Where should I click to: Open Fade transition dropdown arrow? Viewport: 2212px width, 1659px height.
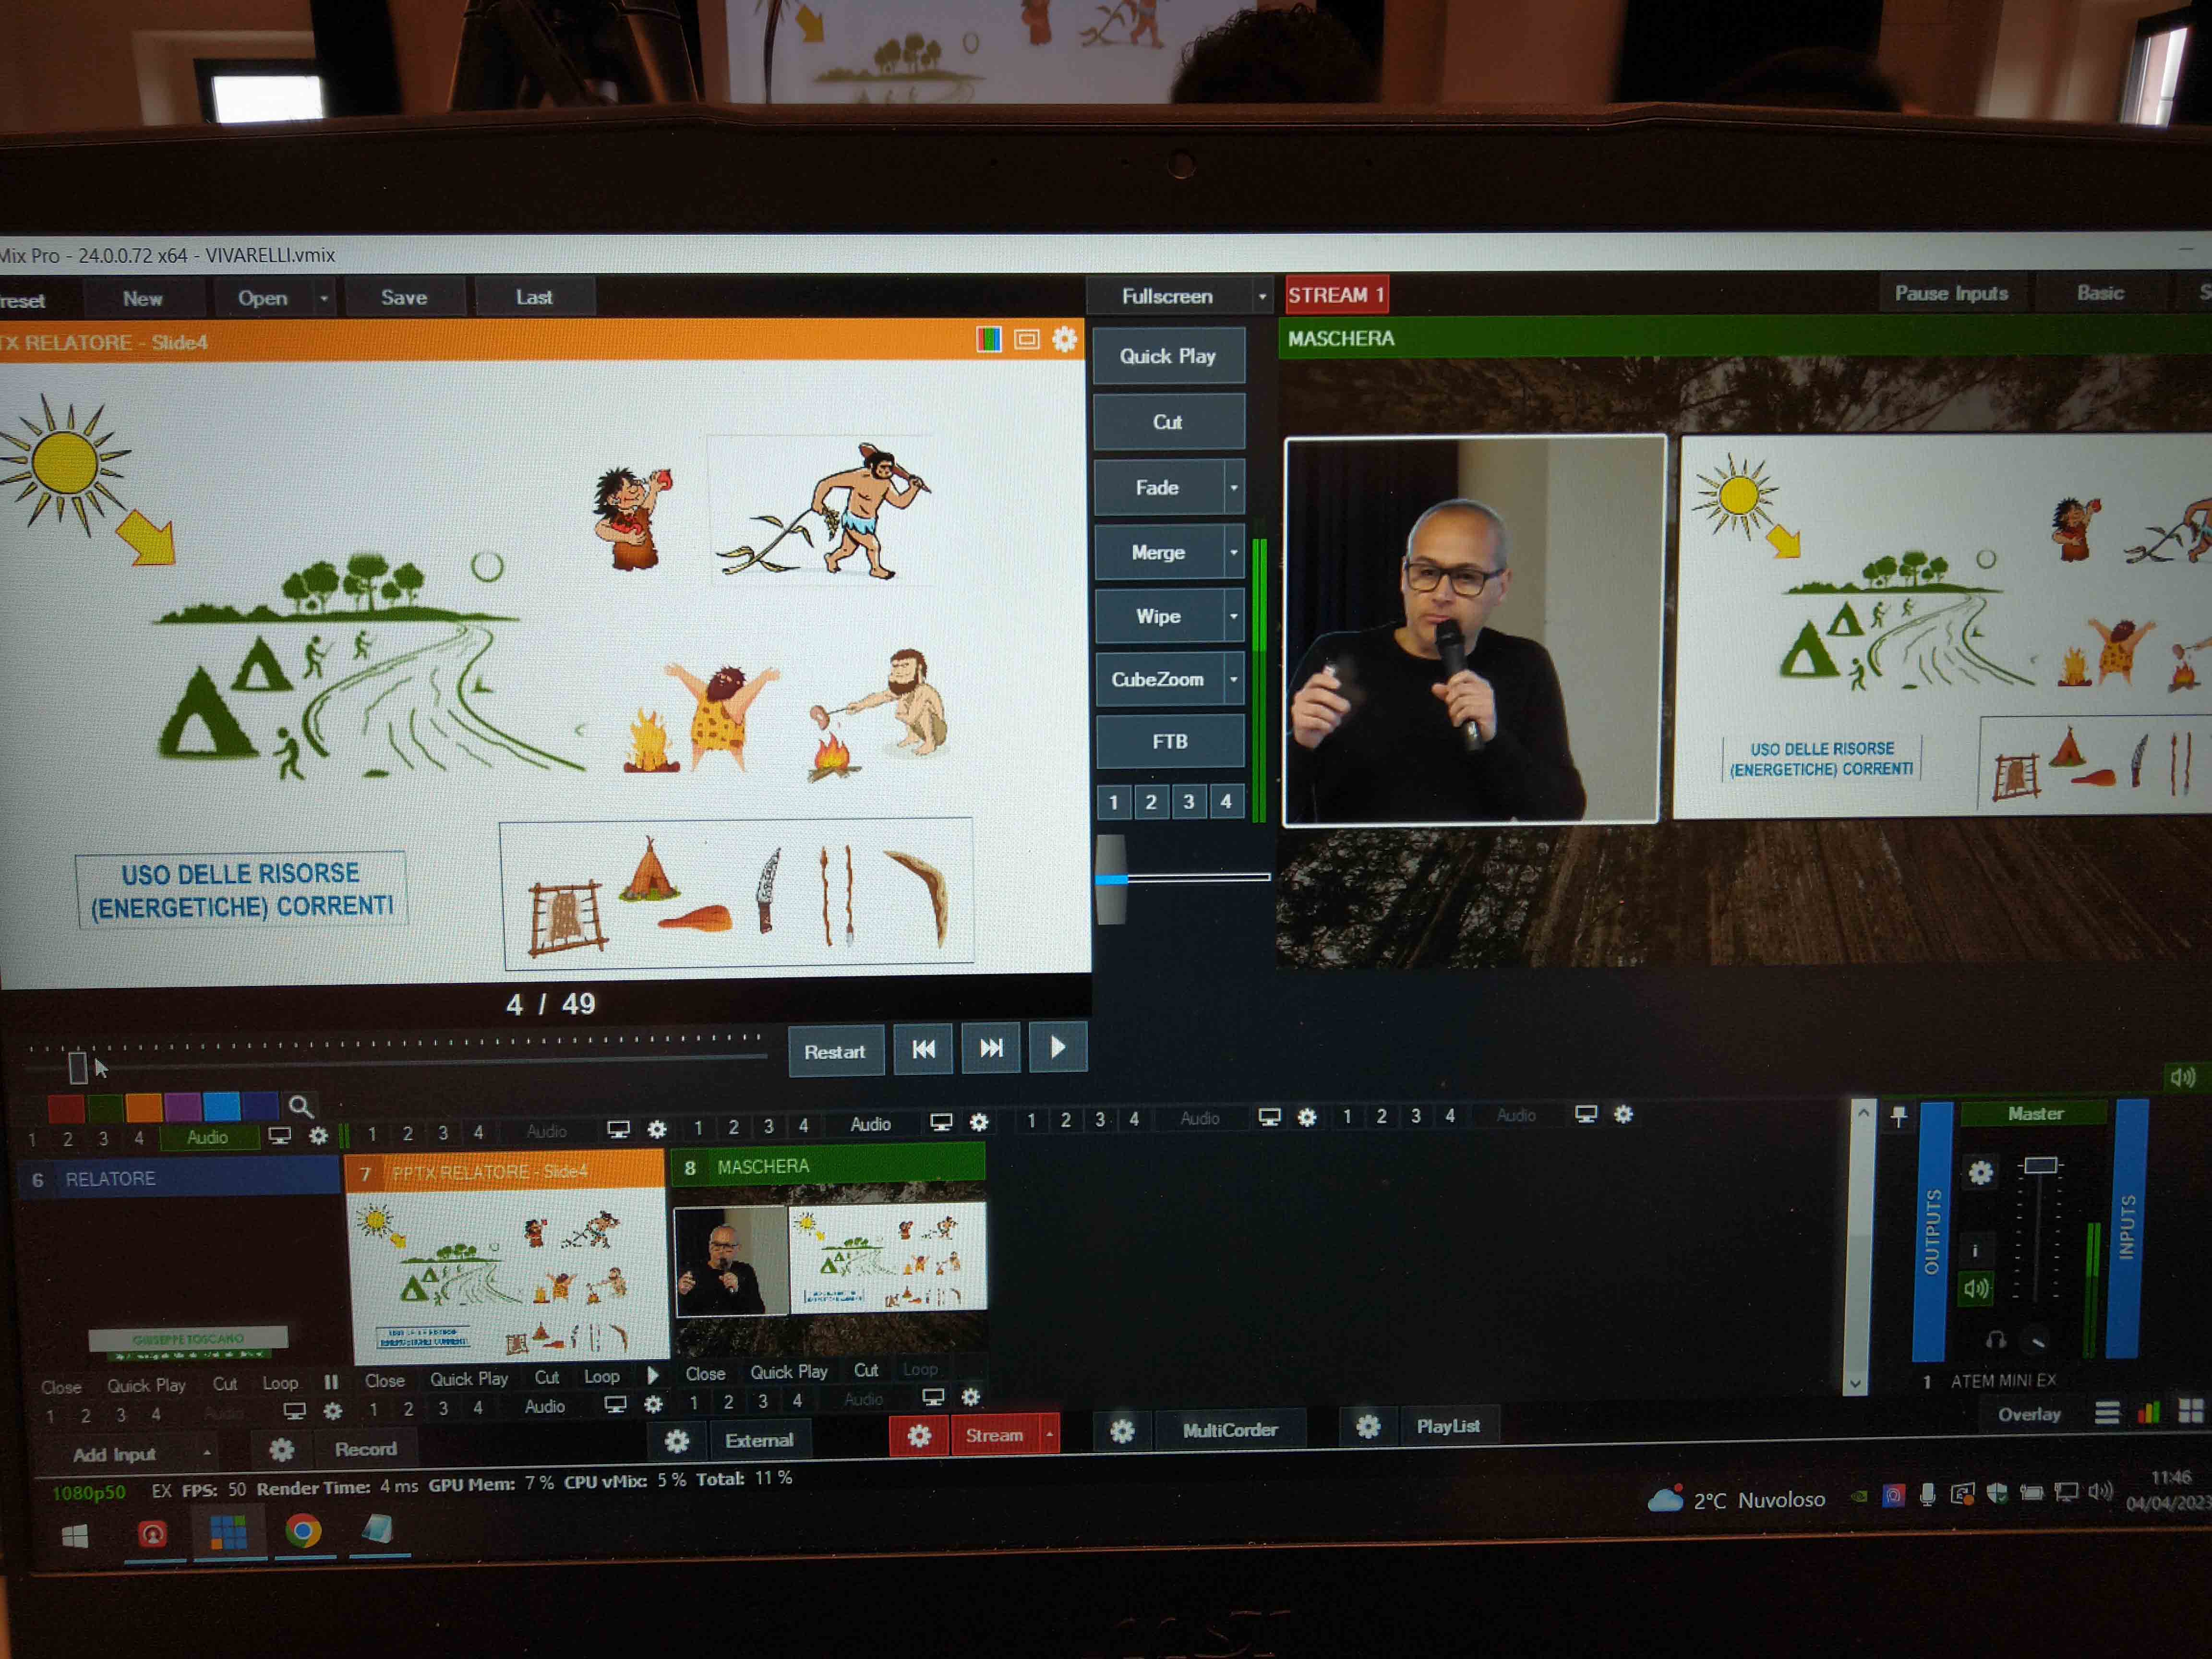tap(1234, 487)
